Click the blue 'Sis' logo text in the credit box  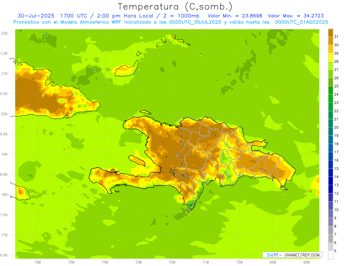[x=269, y=255]
